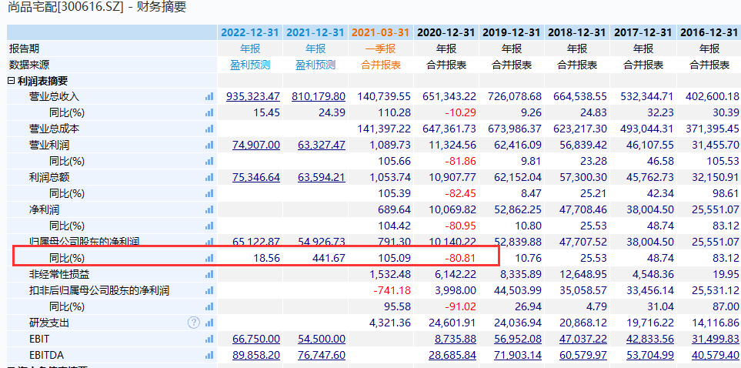Image resolution: width=741 pixels, height=368 pixels.
Task: Select the 2021-03-31 column header
Action: point(380,32)
